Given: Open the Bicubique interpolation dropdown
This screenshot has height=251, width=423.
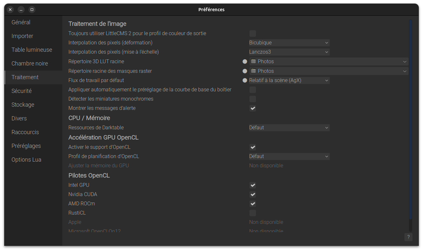Looking at the screenshot, I should pyautogui.click(x=289, y=43).
